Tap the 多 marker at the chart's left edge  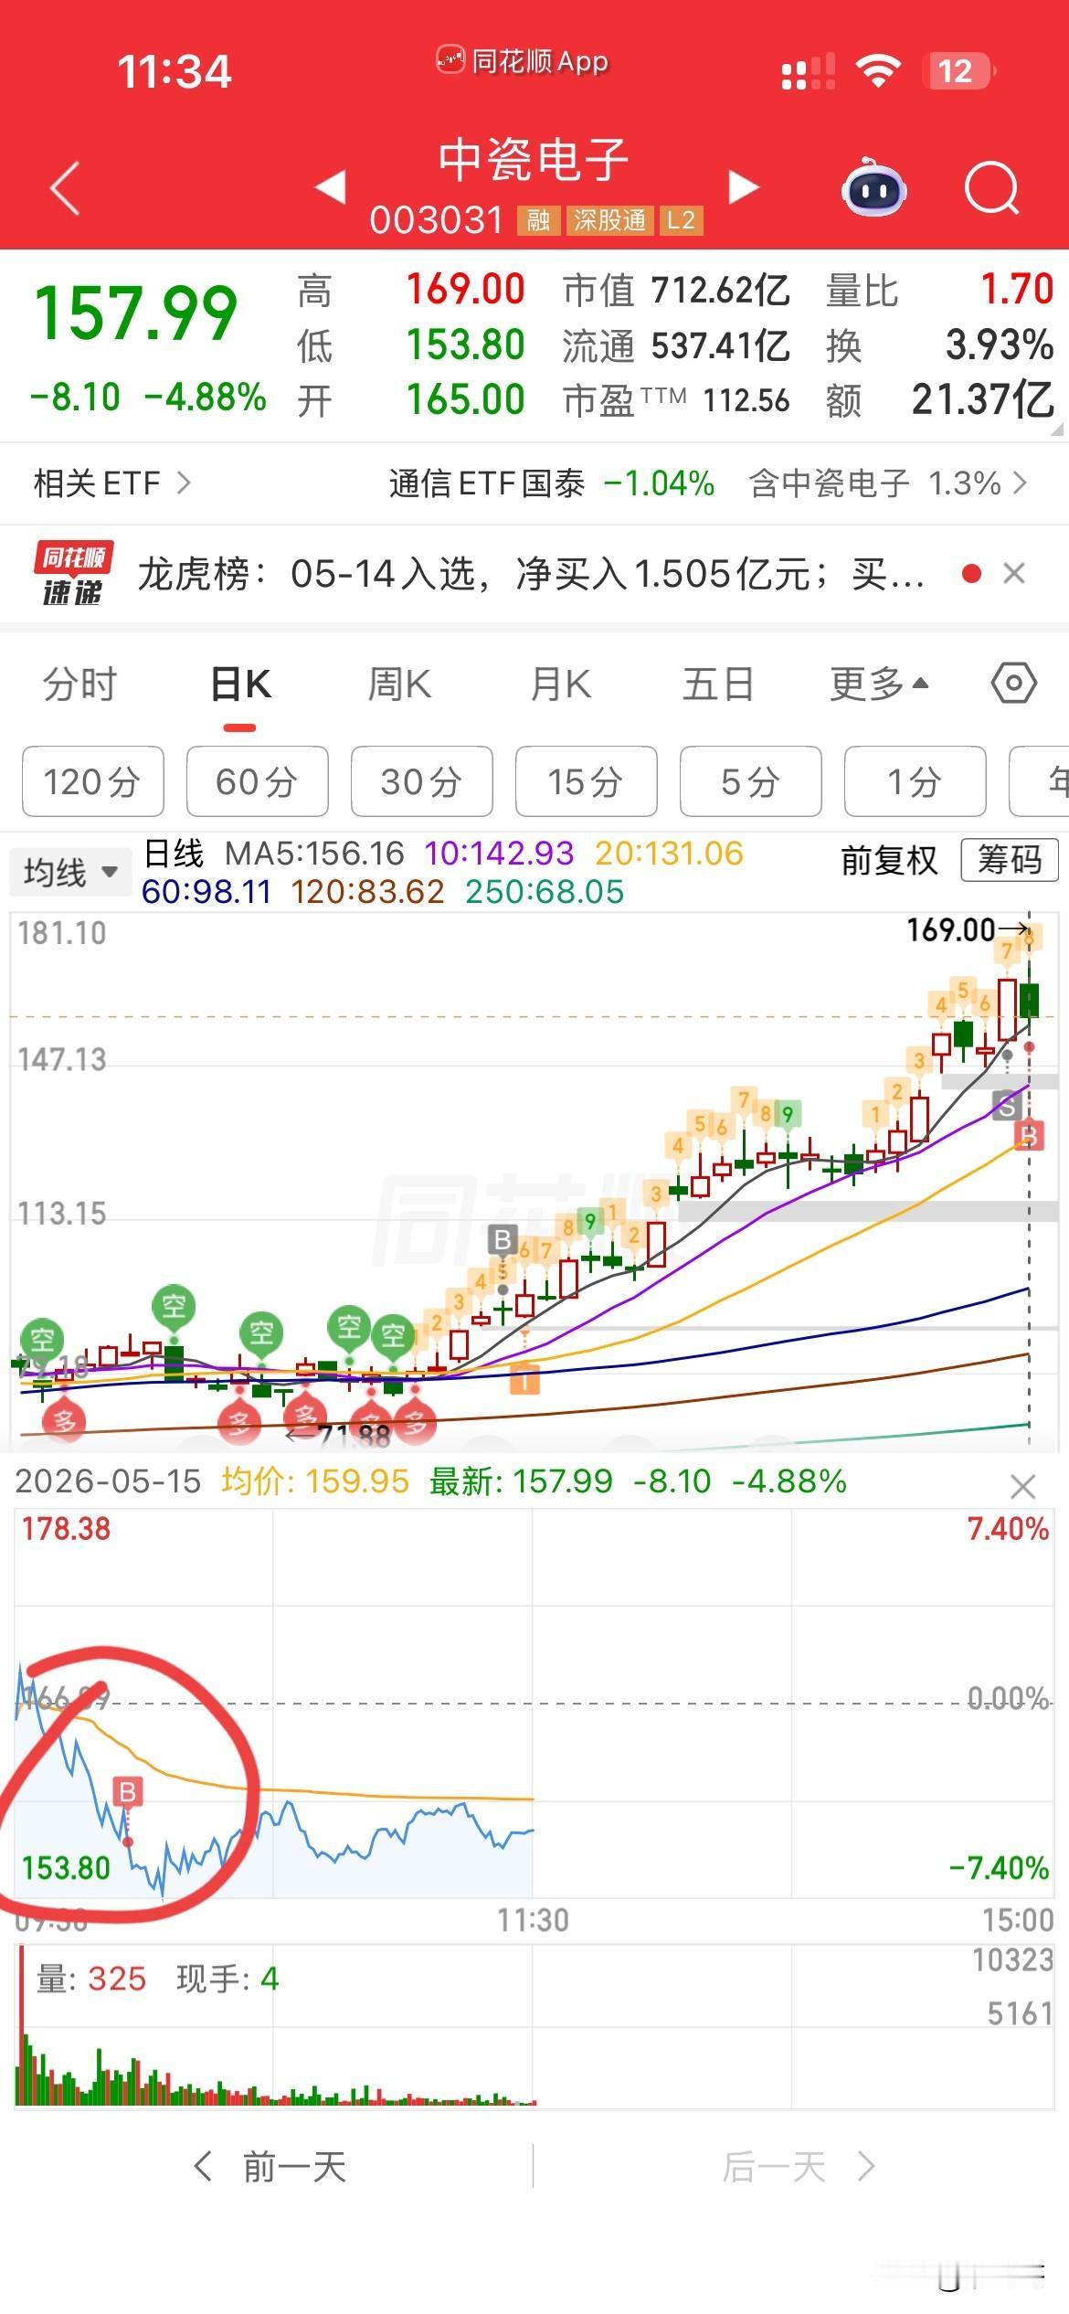pos(64,1422)
